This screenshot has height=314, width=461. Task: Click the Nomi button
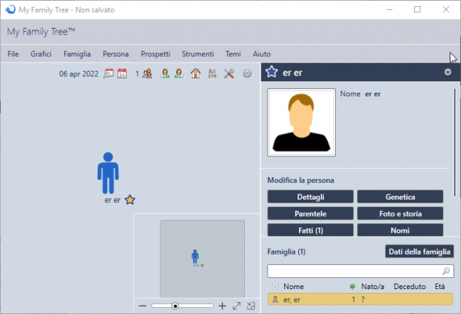(x=400, y=230)
